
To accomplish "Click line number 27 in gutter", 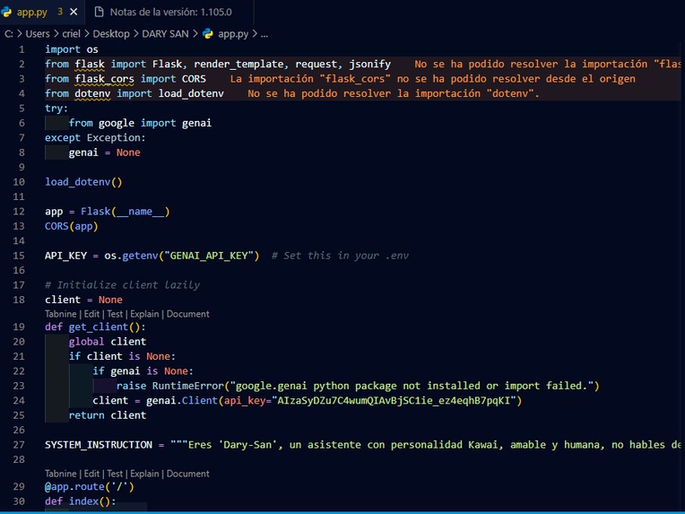I will (19, 445).
